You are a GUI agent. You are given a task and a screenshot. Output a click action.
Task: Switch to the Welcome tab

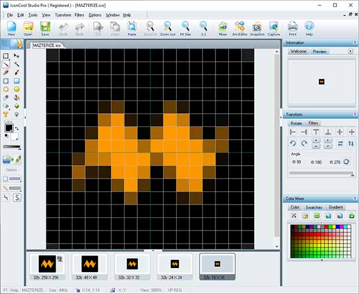[x=298, y=51]
